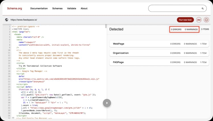Screen dimensions: 213x121
Task: Click the crossorigin="anonymous" code line
Action: [32, 82]
